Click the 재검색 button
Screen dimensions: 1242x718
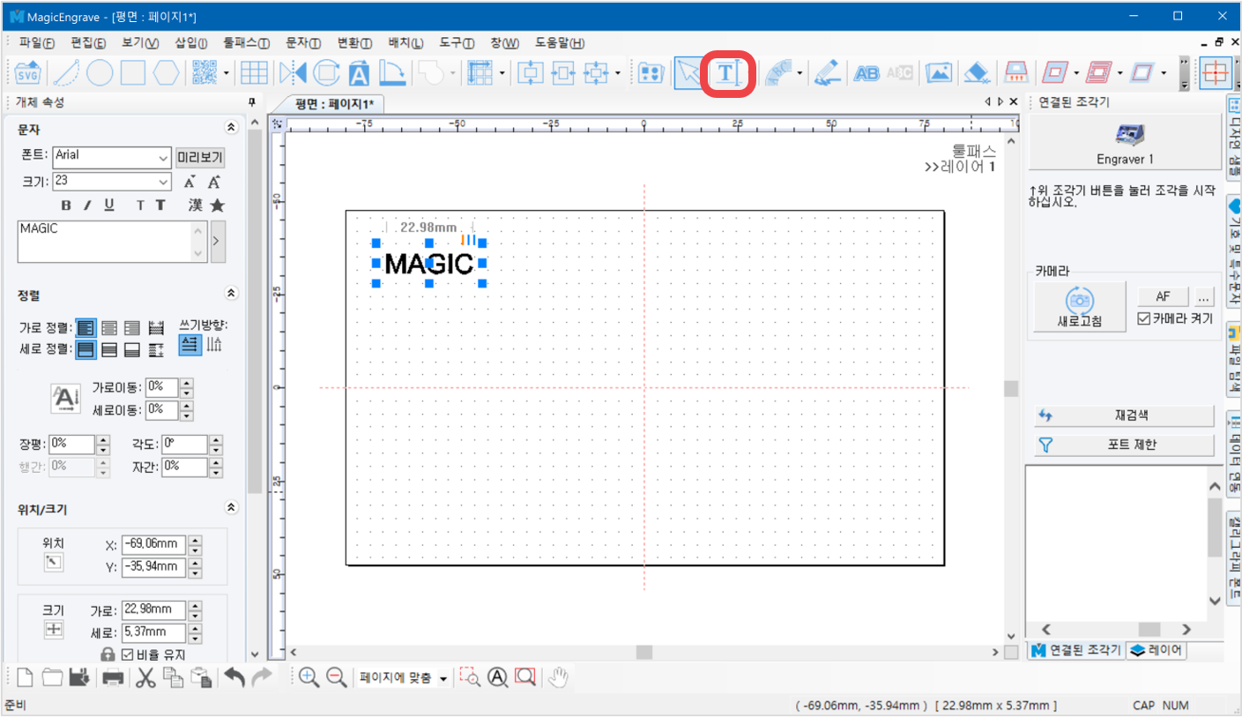(x=1124, y=415)
